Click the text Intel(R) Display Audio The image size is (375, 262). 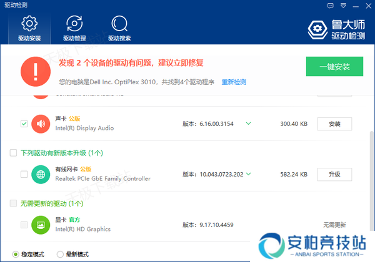84,128
